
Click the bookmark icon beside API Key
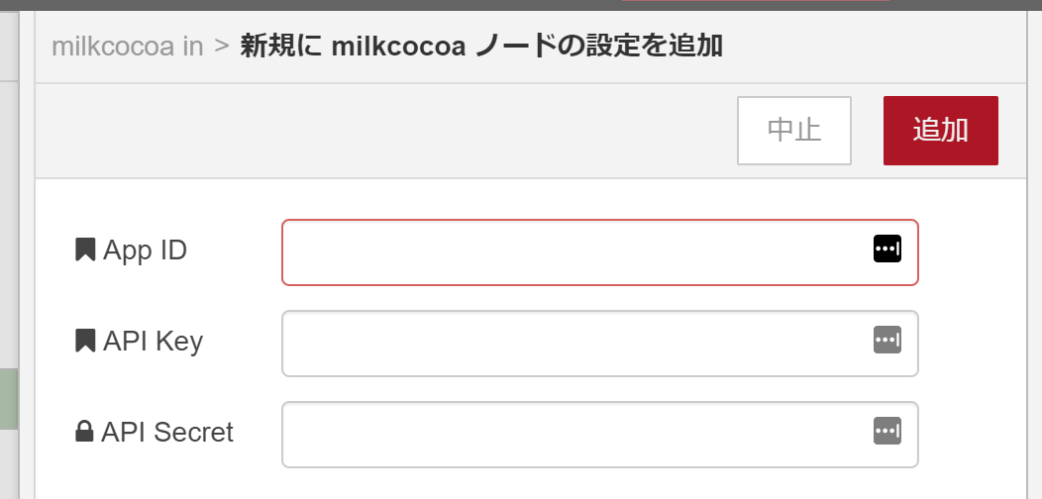85,341
